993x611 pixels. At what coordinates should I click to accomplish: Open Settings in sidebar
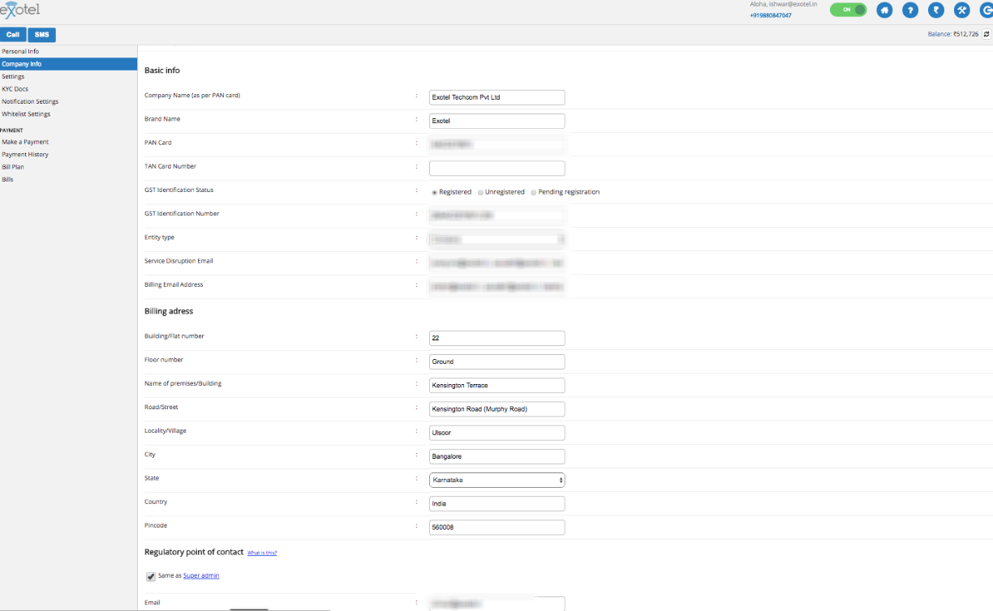coord(13,76)
